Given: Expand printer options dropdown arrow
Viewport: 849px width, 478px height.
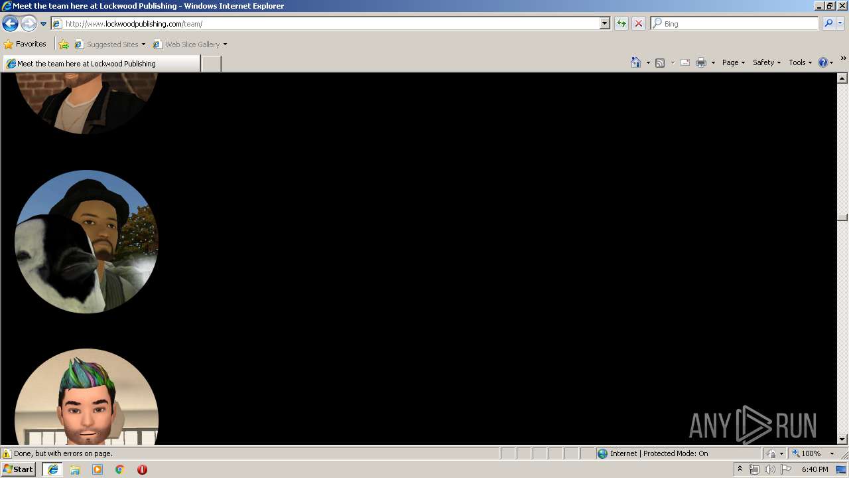Looking at the screenshot, I should coord(713,62).
